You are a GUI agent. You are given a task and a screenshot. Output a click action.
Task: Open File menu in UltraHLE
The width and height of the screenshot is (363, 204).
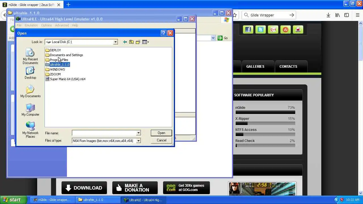click(x=19, y=25)
